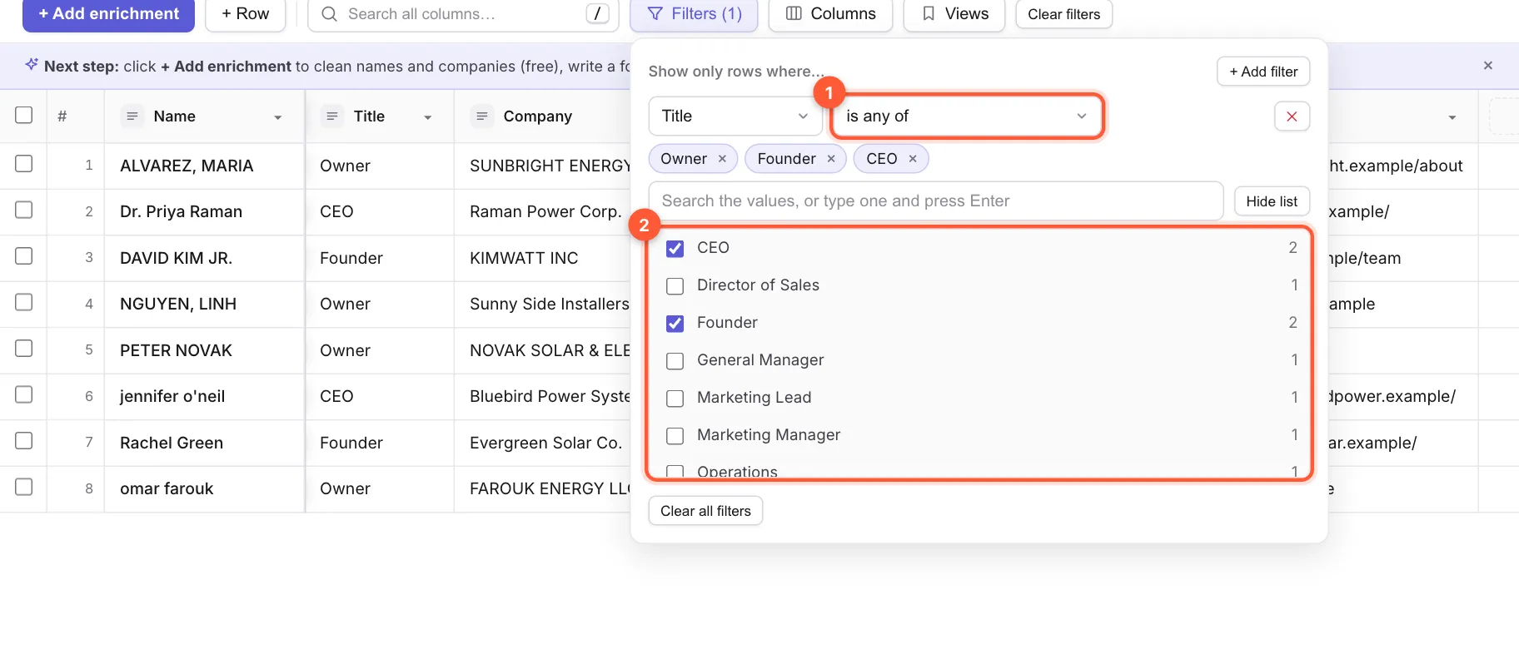
Task: Click the slash shortcut key badge
Action: (x=597, y=14)
